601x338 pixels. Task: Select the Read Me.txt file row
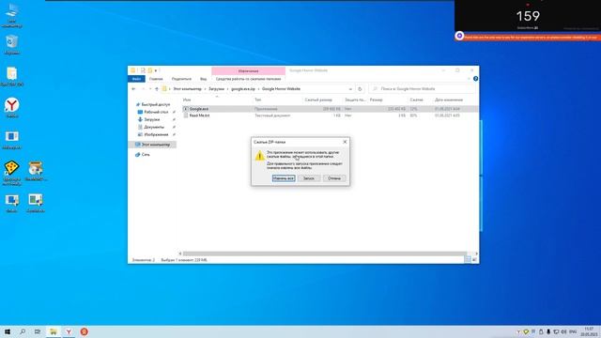330,115
